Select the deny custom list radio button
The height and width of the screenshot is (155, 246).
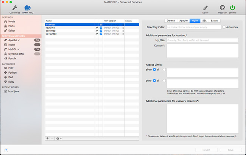[x=164, y=81]
